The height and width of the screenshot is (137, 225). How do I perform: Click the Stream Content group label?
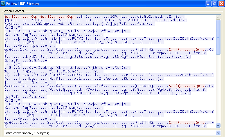tap(14, 11)
